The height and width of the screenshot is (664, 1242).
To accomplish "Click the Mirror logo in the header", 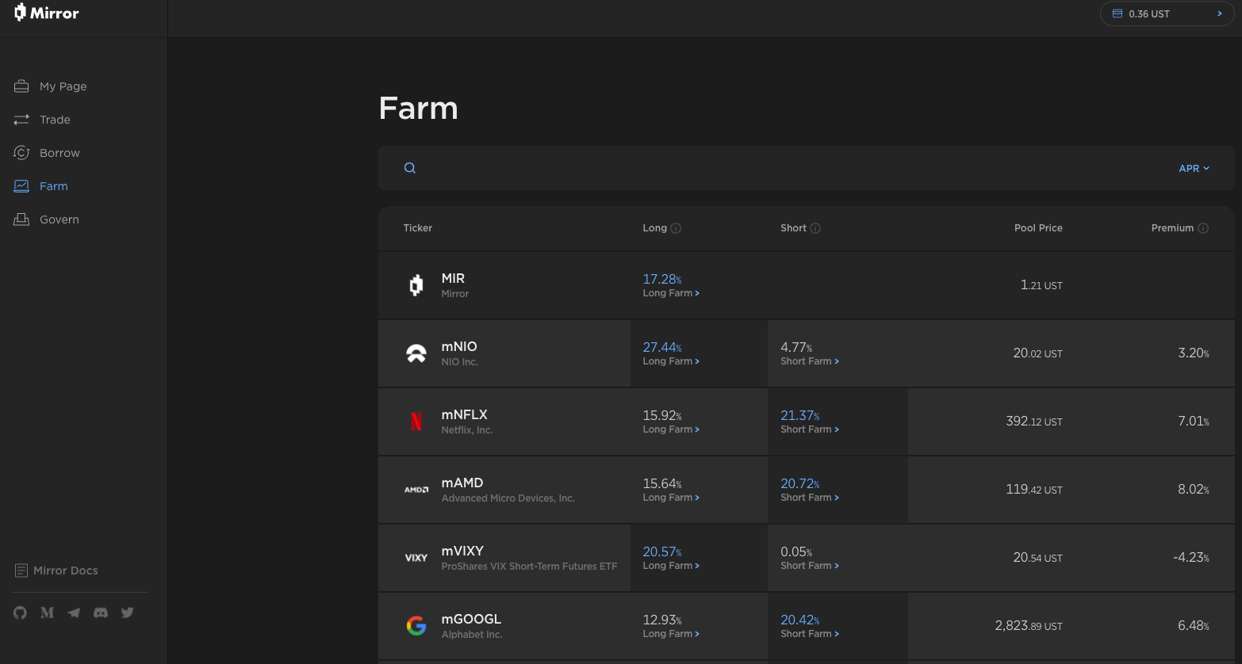I will (x=45, y=13).
